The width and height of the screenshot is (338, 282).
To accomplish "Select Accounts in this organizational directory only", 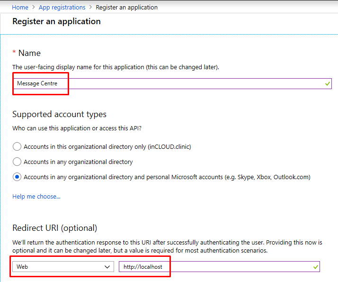I will coord(17,146).
